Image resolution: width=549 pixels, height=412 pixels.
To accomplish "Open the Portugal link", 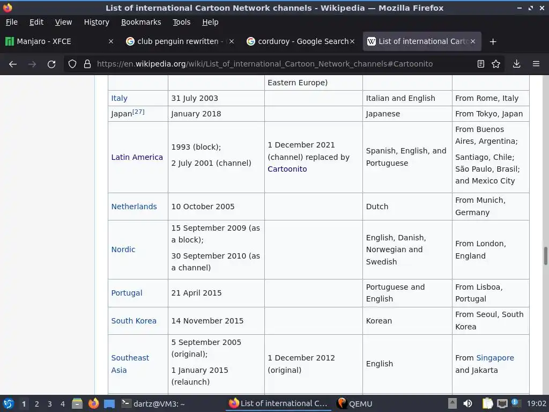I will [127, 293].
